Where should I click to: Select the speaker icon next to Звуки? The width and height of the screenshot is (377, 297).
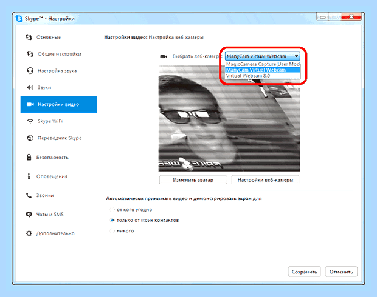pos(30,87)
